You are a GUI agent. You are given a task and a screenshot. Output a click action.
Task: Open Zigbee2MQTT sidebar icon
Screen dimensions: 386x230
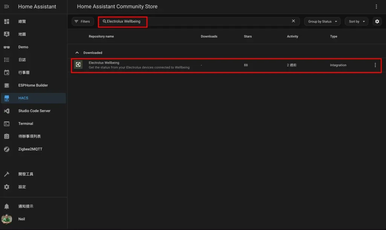pyautogui.click(x=6, y=149)
